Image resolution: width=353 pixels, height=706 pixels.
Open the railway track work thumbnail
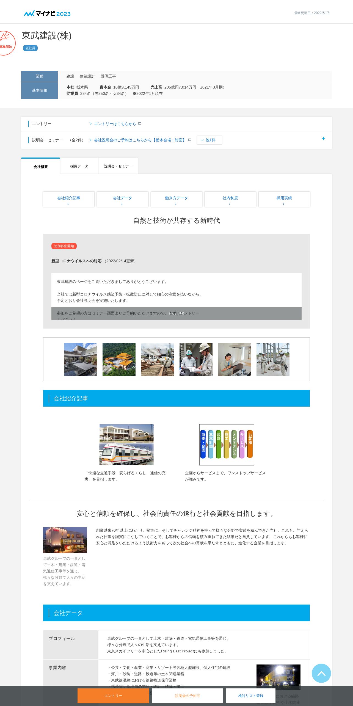[x=158, y=359]
